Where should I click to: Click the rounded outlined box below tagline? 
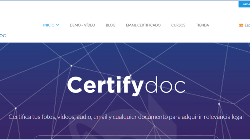[x=126, y=138]
